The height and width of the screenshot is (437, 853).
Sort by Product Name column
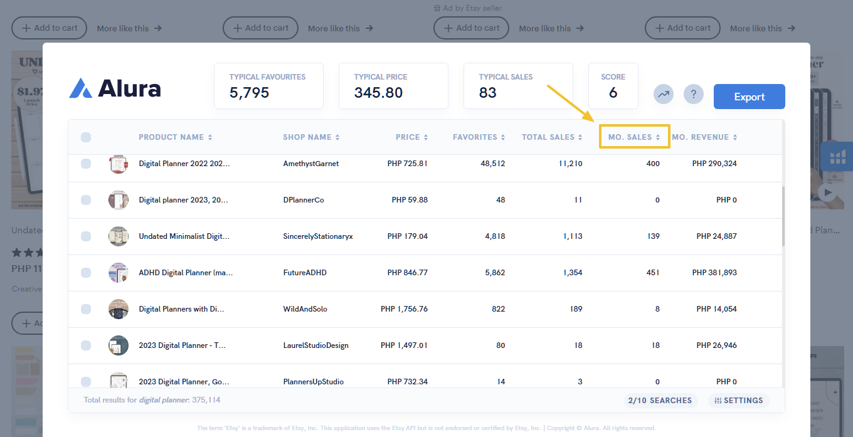(176, 137)
